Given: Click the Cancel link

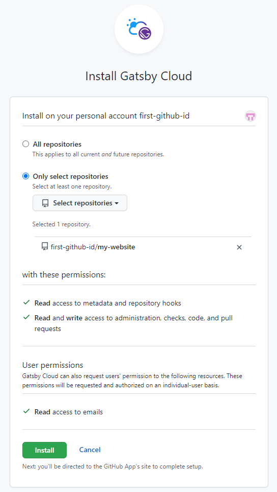Looking at the screenshot, I should tap(90, 450).
